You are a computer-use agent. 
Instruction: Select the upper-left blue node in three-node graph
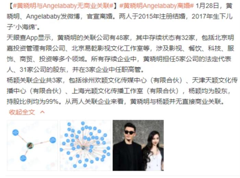coord(15,132)
